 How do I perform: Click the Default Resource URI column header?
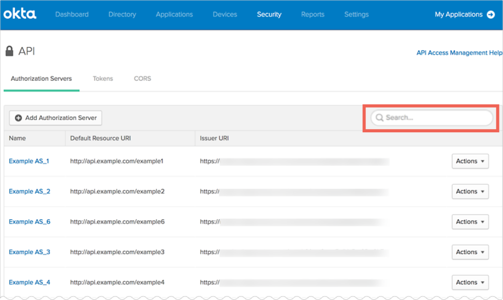click(100, 138)
